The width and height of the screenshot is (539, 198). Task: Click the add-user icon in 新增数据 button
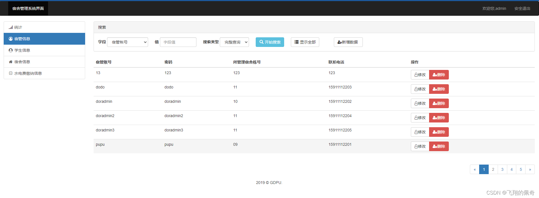[x=339, y=42]
